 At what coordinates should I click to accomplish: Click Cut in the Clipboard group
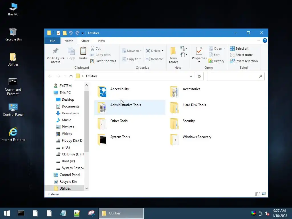[x=96, y=48]
